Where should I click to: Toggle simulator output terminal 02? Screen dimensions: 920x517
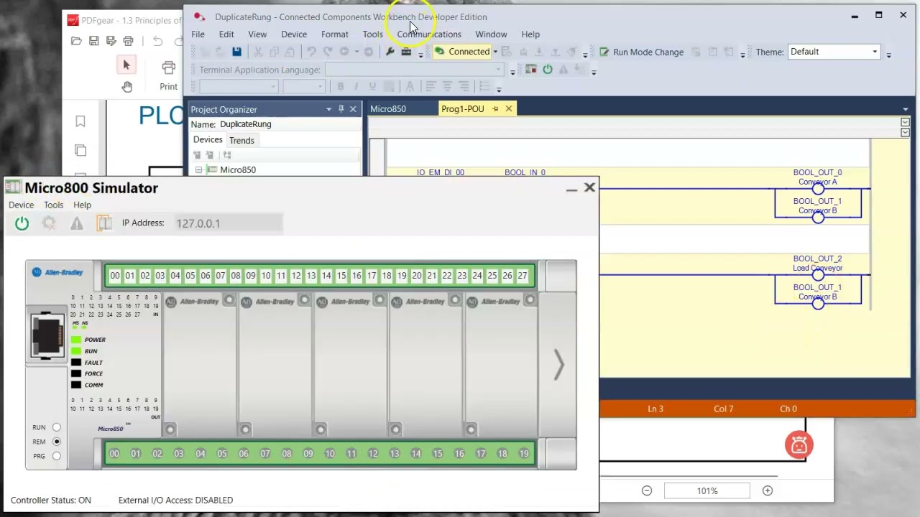pyautogui.click(x=157, y=454)
